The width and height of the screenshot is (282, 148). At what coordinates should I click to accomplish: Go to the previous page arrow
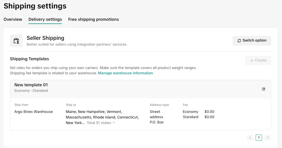pyautogui.click(x=250, y=137)
